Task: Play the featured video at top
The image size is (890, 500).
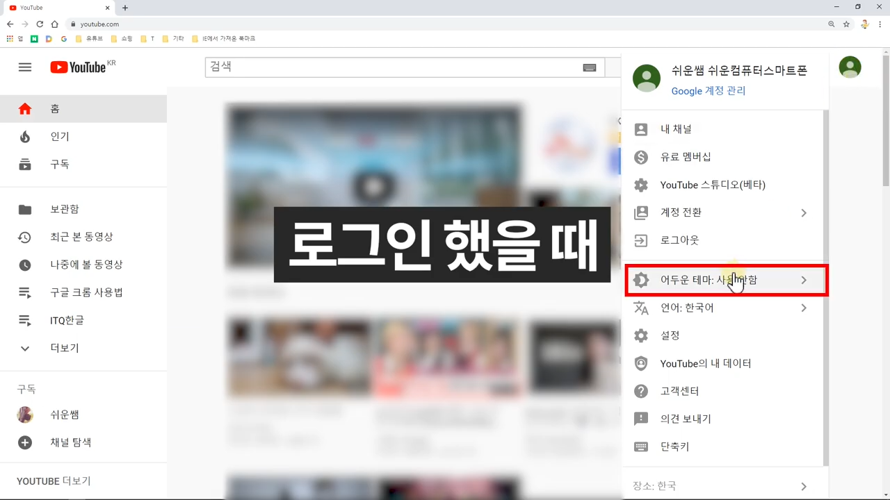Action: coord(373,186)
